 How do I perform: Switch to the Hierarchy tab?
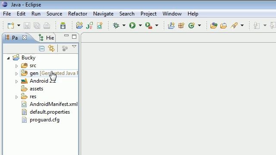[47, 37]
